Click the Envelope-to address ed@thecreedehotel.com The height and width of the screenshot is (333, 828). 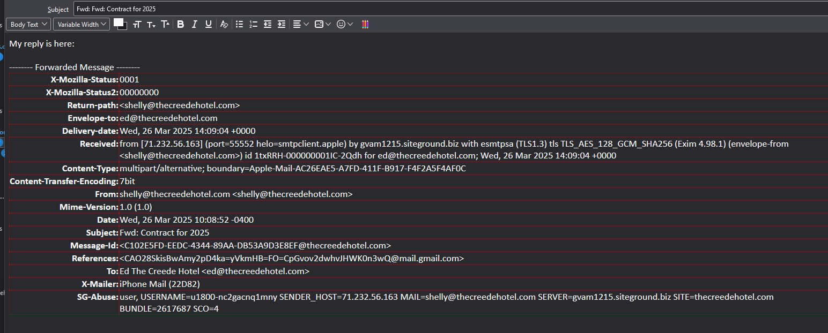click(x=168, y=118)
